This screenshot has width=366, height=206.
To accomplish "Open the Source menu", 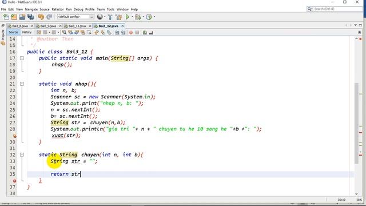I will (45, 9).
